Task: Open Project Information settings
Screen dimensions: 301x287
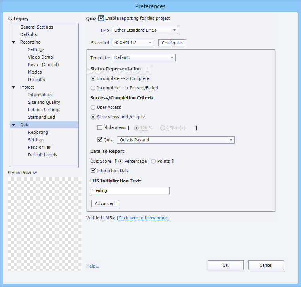Action: click(40, 95)
